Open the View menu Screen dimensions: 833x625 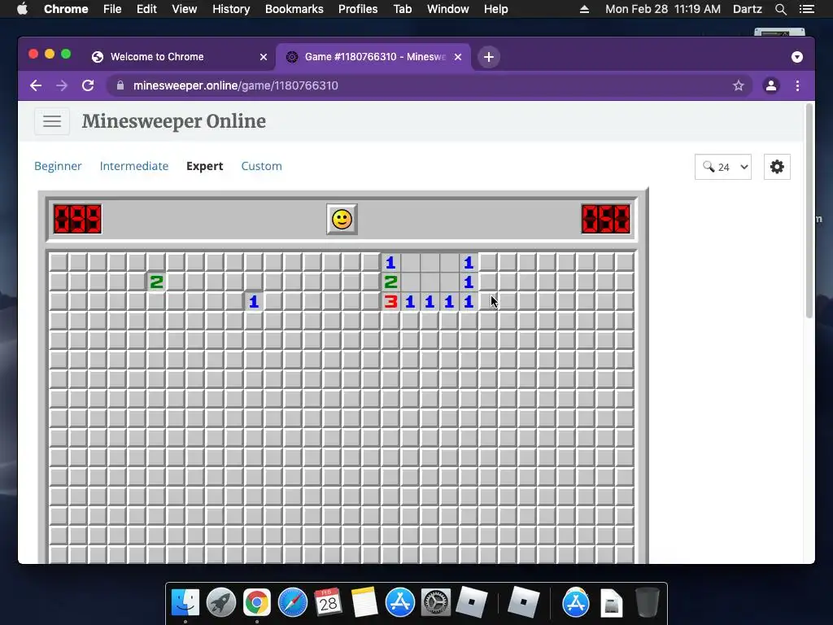click(185, 9)
